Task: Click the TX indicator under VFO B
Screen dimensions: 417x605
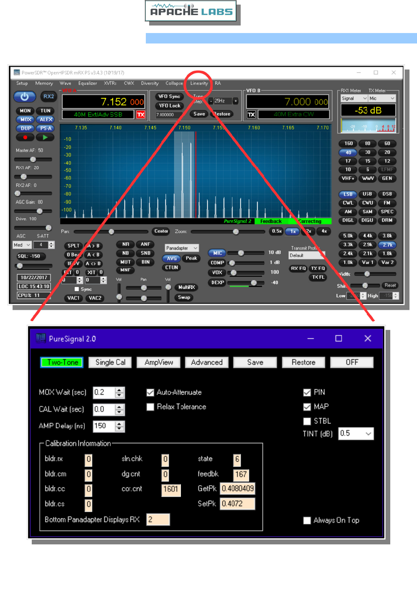Action: pos(251,115)
